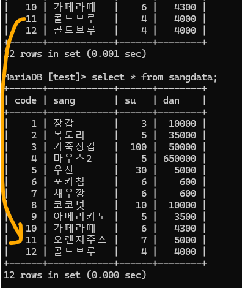Click the product name 코코넛
The image size is (242, 288).
tap(69, 205)
